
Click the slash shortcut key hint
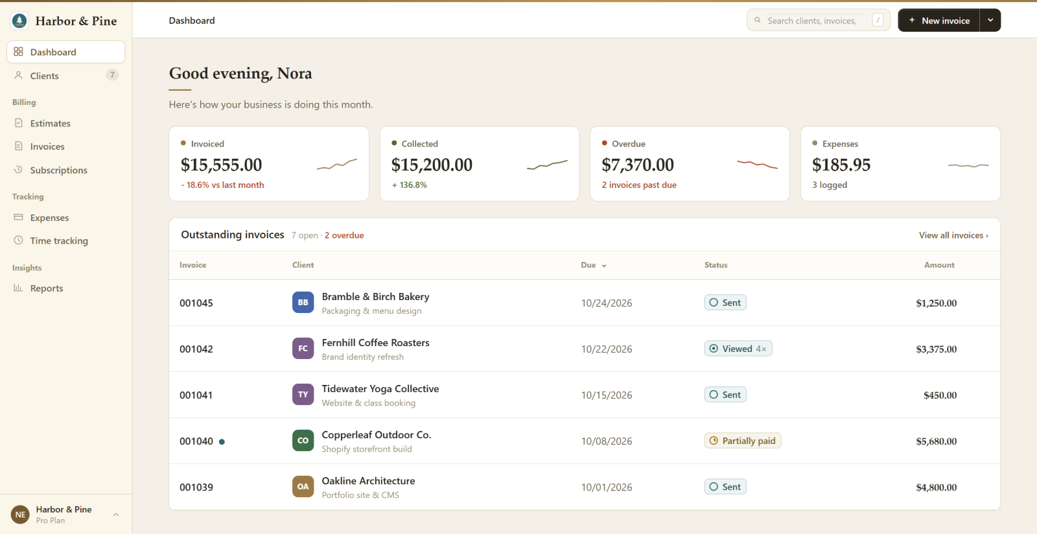click(878, 20)
